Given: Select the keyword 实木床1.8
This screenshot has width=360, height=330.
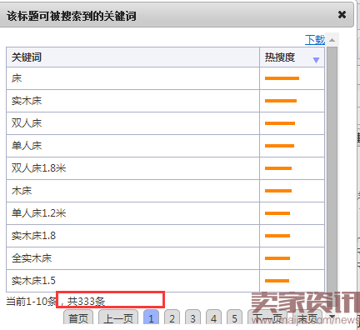Looking at the screenshot, I should [33, 236].
